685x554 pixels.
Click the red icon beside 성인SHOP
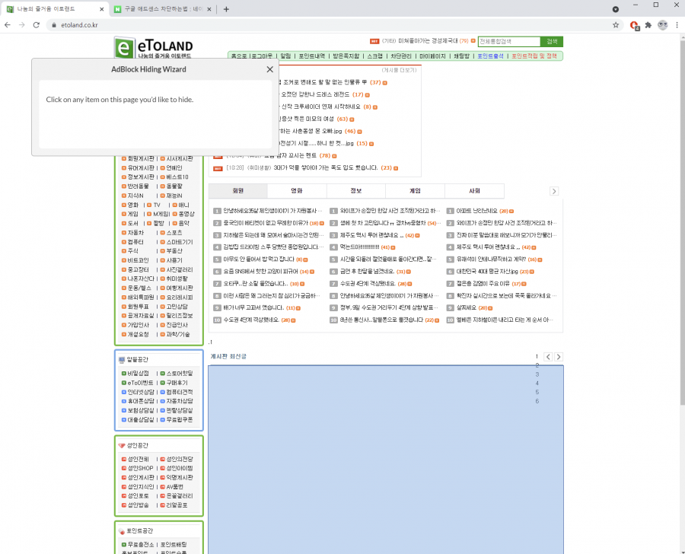coord(123,468)
